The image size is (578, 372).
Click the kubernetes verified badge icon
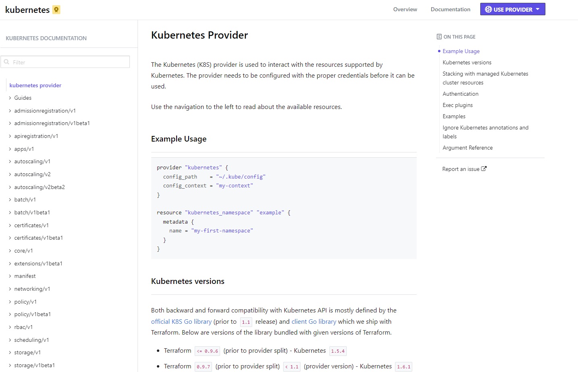pos(56,10)
